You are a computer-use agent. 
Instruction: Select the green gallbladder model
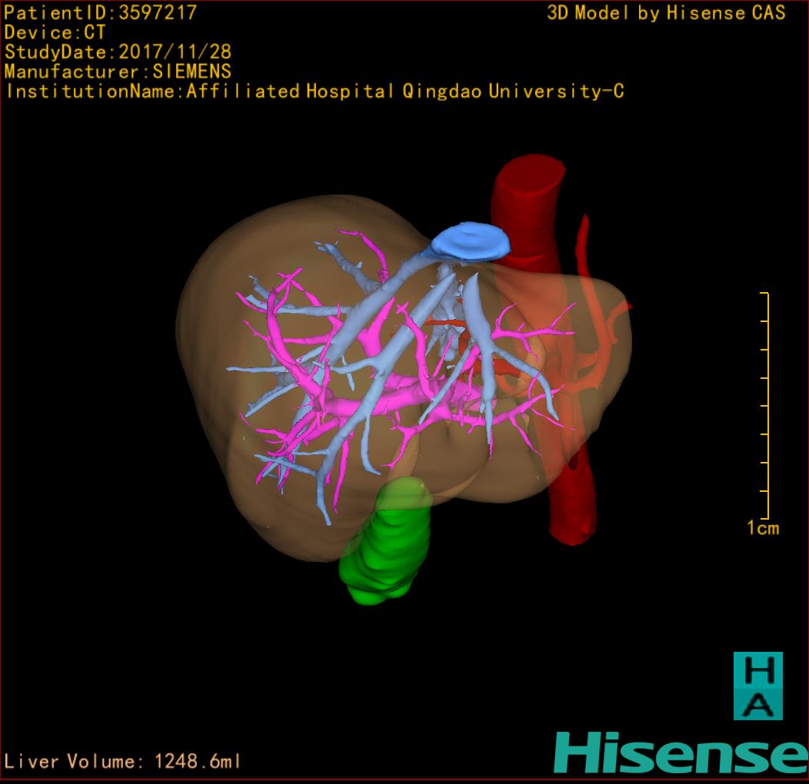coord(385,546)
